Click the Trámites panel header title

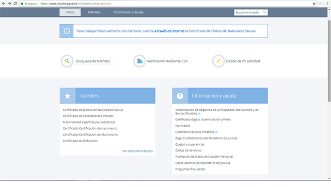[x=89, y=96]
